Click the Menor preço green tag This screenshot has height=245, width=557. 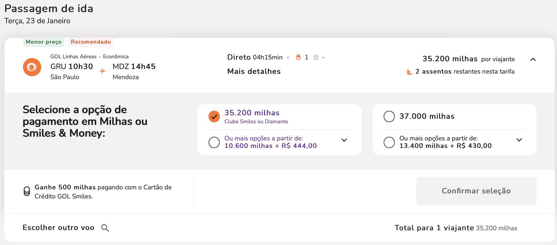point(44,42)
